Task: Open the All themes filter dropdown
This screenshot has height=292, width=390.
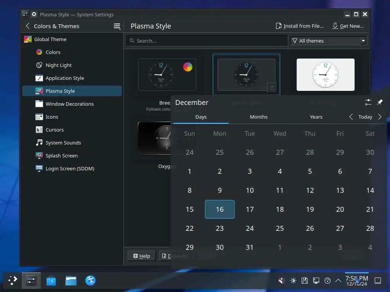Action: coord(328,41)
